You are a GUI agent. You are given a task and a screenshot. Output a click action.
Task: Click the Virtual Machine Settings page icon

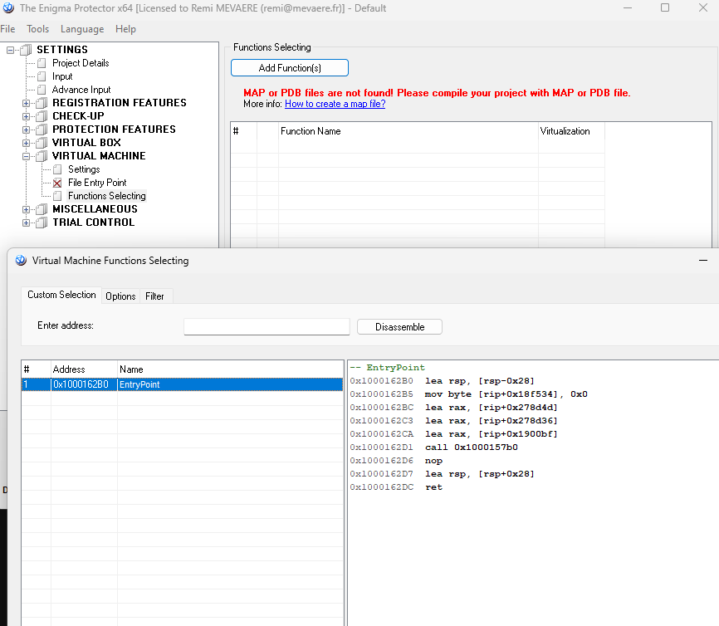[57, 169]
